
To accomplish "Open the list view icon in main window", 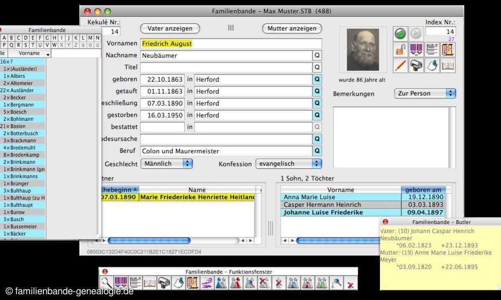I will pos(432,50).
